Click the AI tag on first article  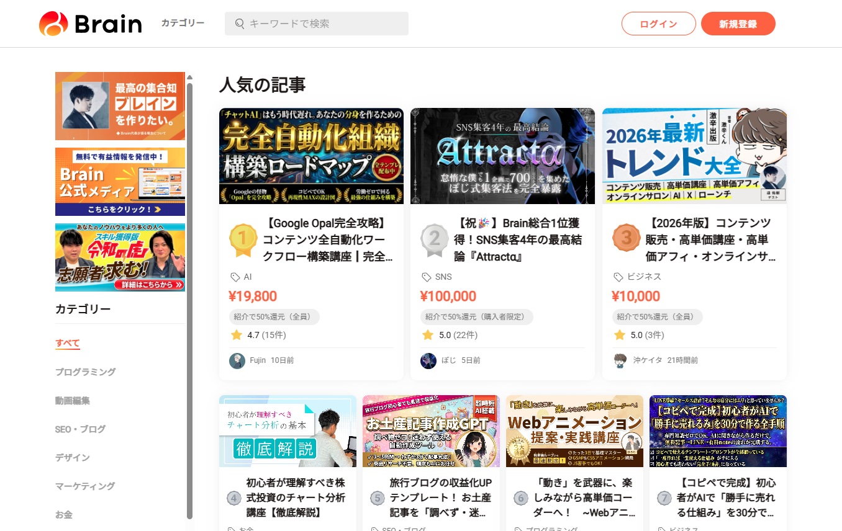(x=247, y=277)
